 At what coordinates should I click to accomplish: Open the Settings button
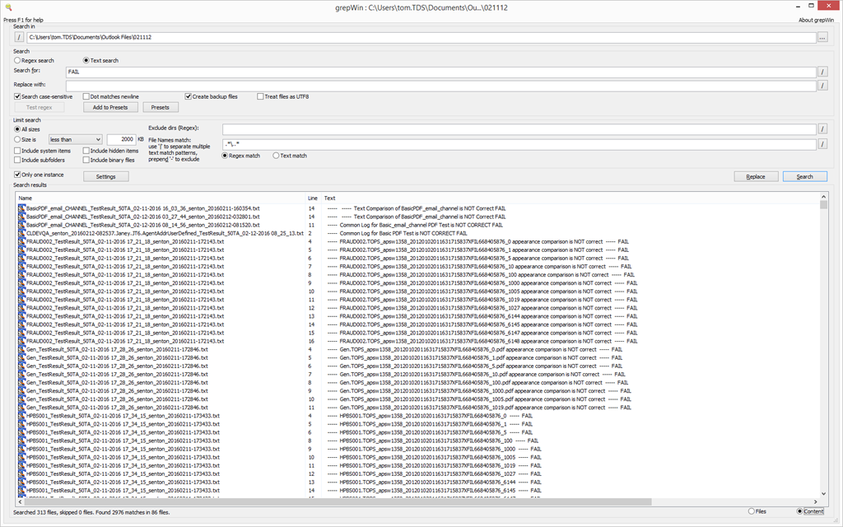[x=106, y=176]
